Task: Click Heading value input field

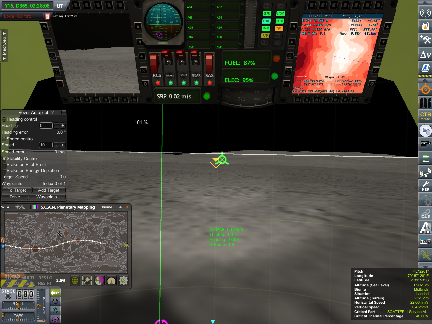Action: pos(46,126)
